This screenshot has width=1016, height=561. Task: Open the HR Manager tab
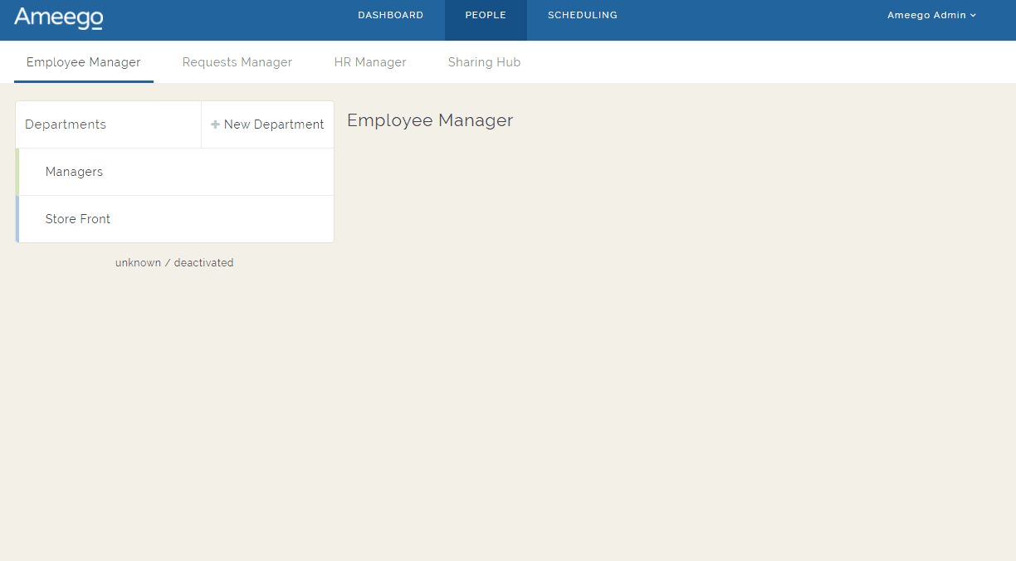(370, 61)
